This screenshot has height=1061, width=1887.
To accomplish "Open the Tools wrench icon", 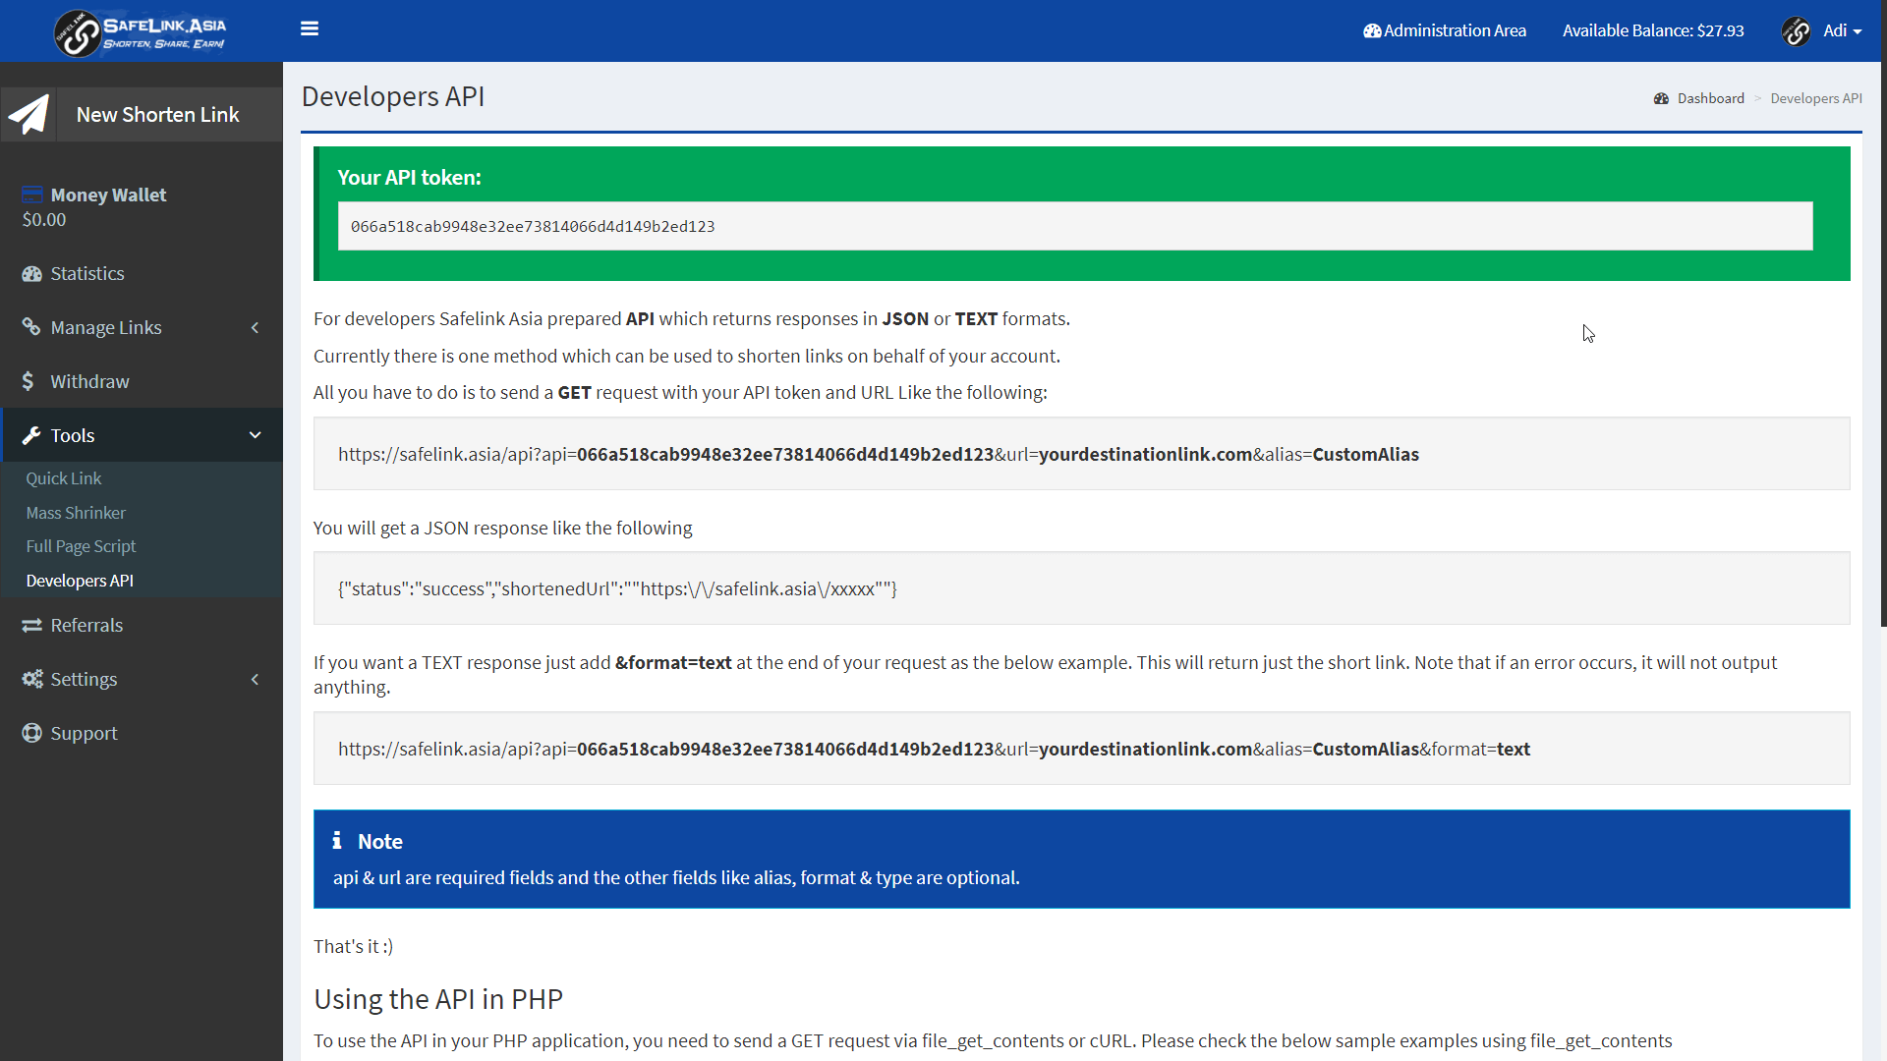I will click(31, 435).
